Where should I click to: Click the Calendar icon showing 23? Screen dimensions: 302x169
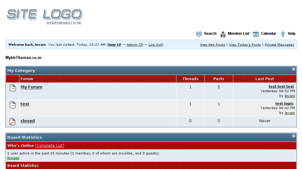click(x=256, y=34)
